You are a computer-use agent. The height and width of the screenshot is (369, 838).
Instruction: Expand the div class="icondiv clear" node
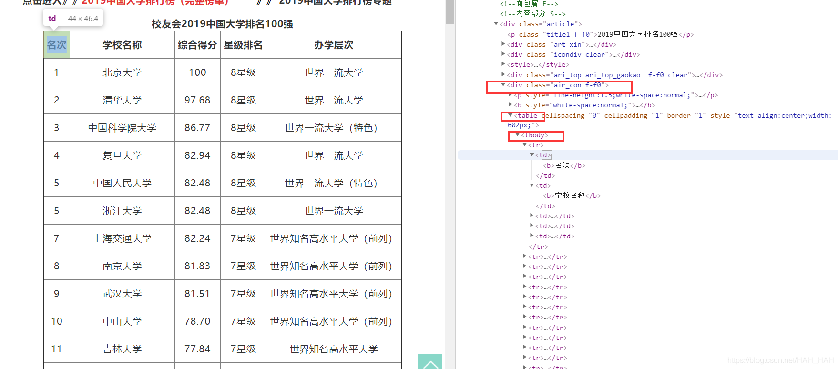(x=503, y=54)
